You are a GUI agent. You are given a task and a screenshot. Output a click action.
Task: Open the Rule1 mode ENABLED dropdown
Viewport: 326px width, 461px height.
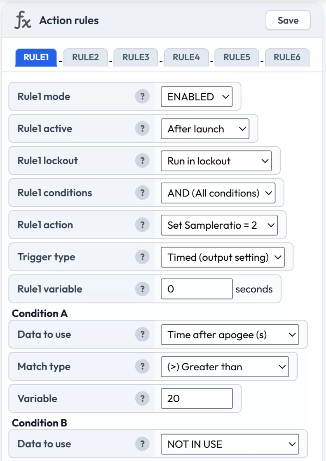tap(197, 97)
